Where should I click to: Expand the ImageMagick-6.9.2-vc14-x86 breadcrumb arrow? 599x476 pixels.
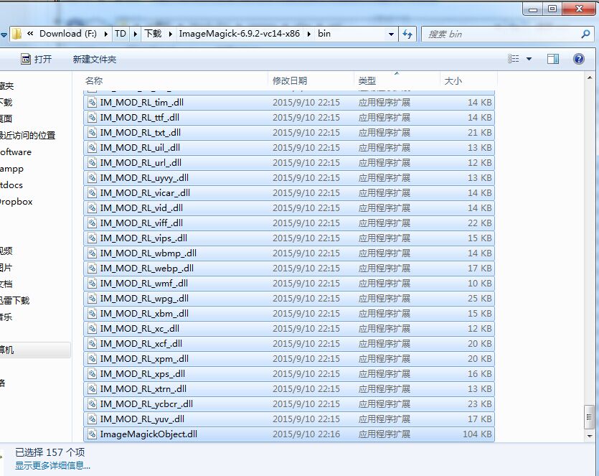click(308, 34)
